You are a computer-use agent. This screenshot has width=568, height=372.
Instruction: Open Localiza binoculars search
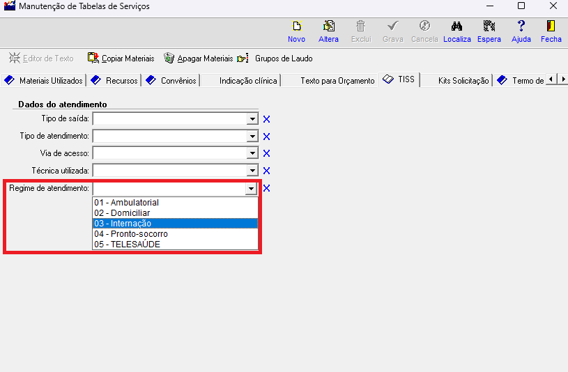456,26
